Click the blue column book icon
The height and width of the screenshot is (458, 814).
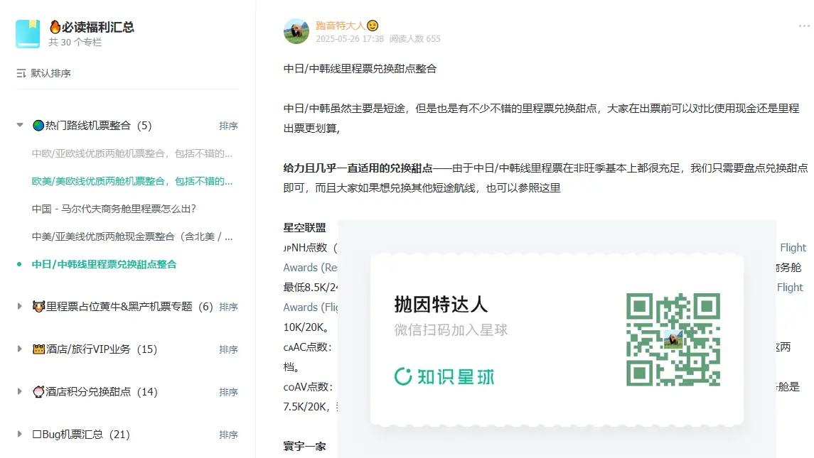click(28, 33)
